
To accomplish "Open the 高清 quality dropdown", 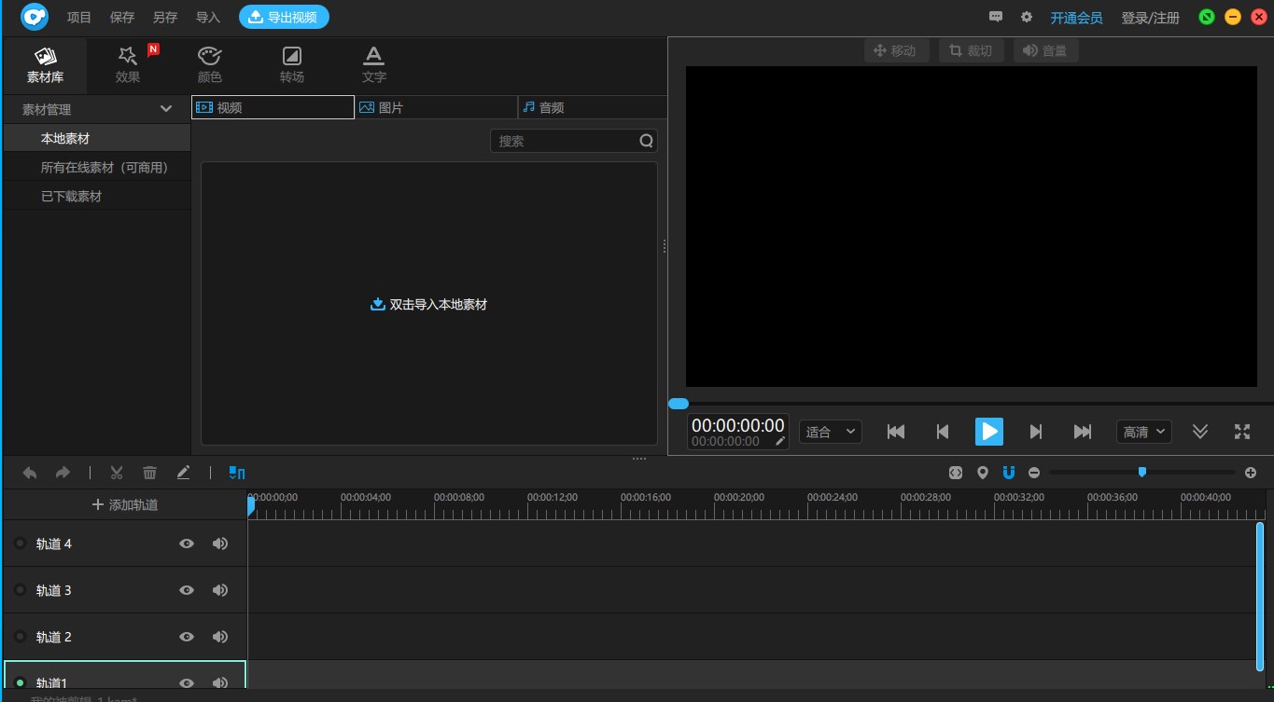I will 1143,432.
